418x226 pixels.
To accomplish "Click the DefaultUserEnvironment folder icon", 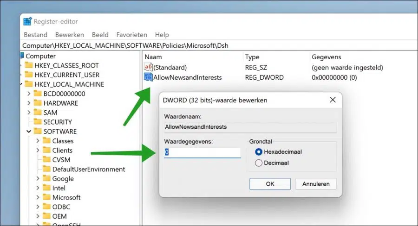I will (46, 169).
